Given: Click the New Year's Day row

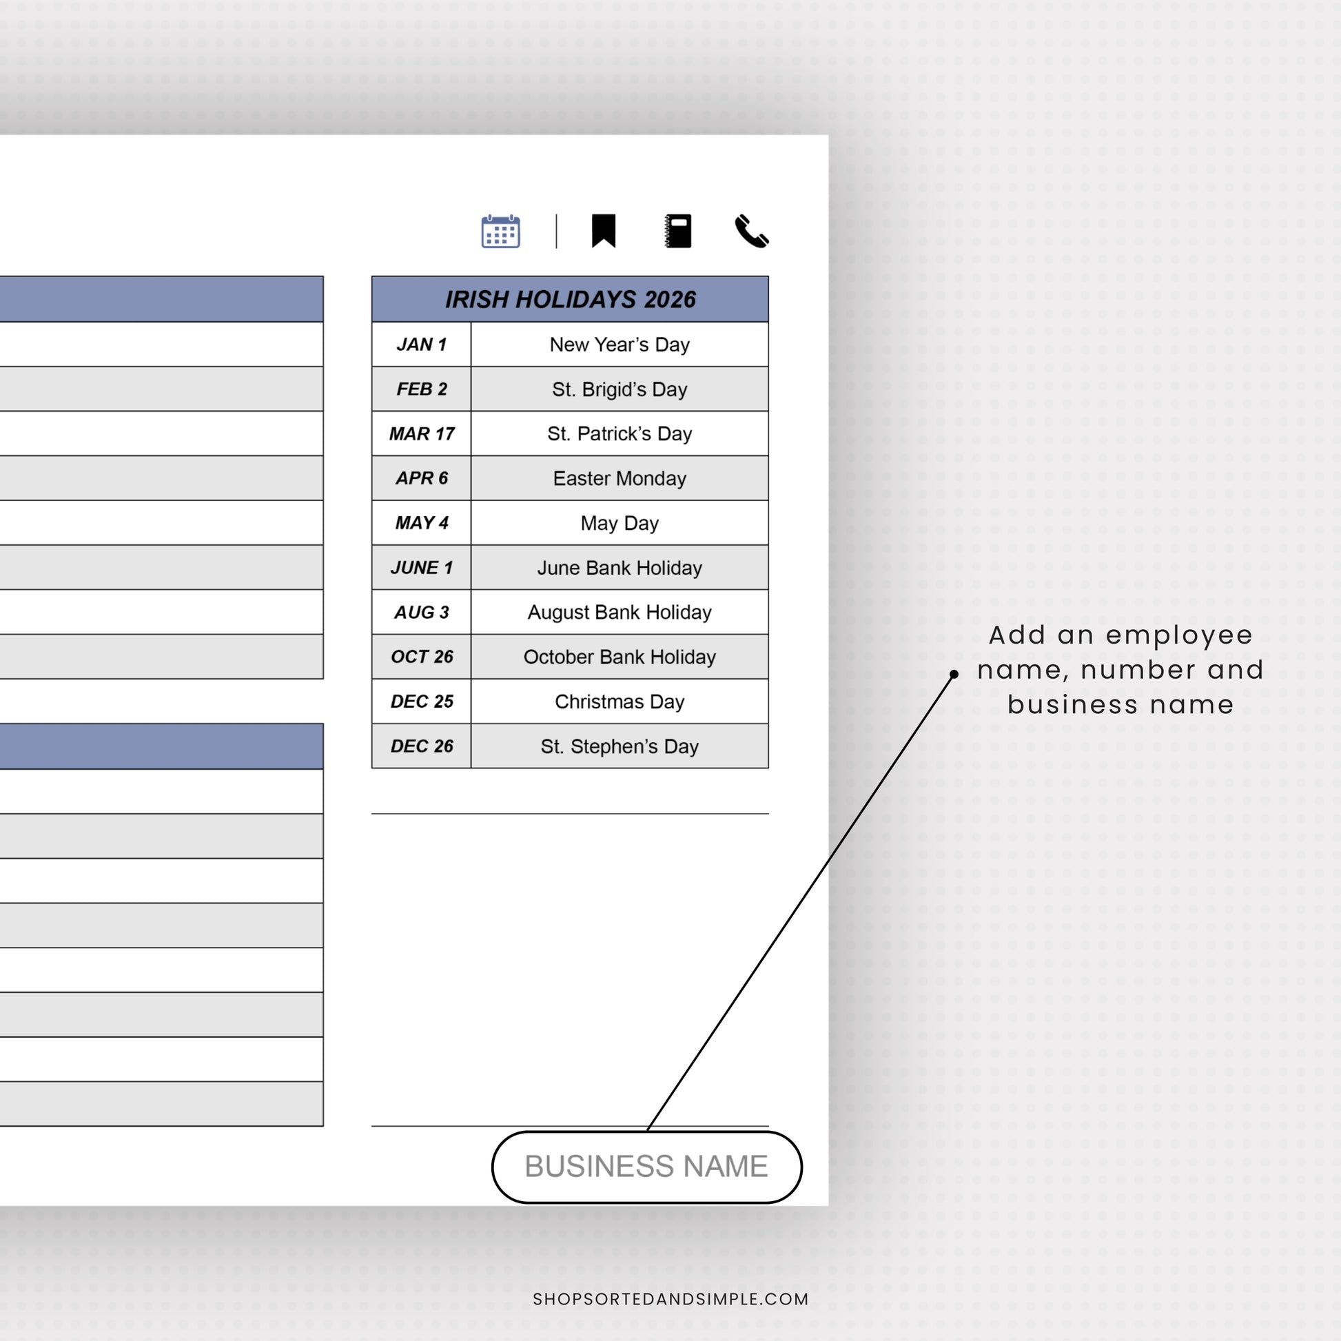Looking at the screenshot, I should pyautogui.click(x=619, y=345).
